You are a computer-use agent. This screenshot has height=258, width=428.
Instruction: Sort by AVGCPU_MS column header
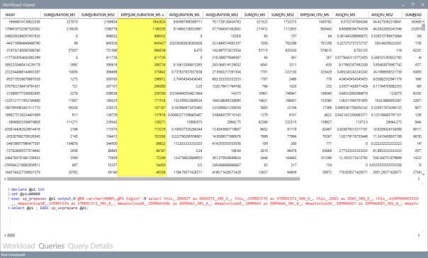(x=345, y=15)
